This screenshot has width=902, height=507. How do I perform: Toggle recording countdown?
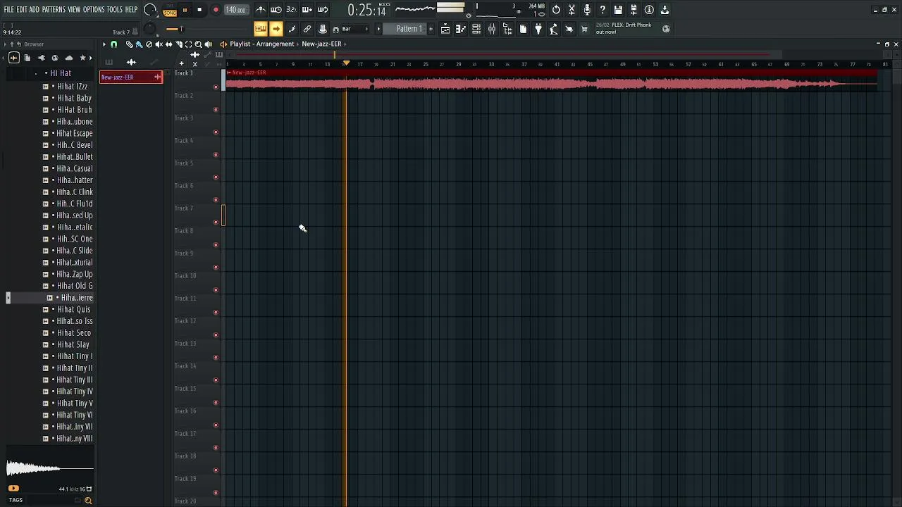coord(291,10)
